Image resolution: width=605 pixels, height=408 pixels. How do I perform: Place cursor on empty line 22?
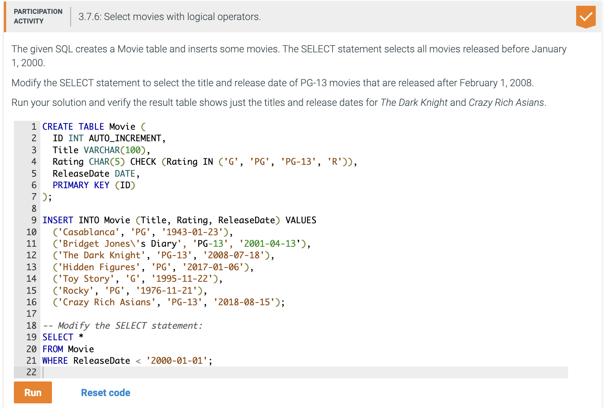coord(304,372)
